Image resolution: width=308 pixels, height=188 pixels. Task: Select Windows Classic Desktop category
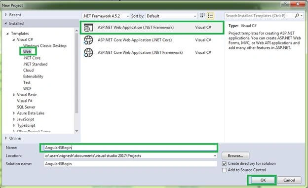point(45,46)
